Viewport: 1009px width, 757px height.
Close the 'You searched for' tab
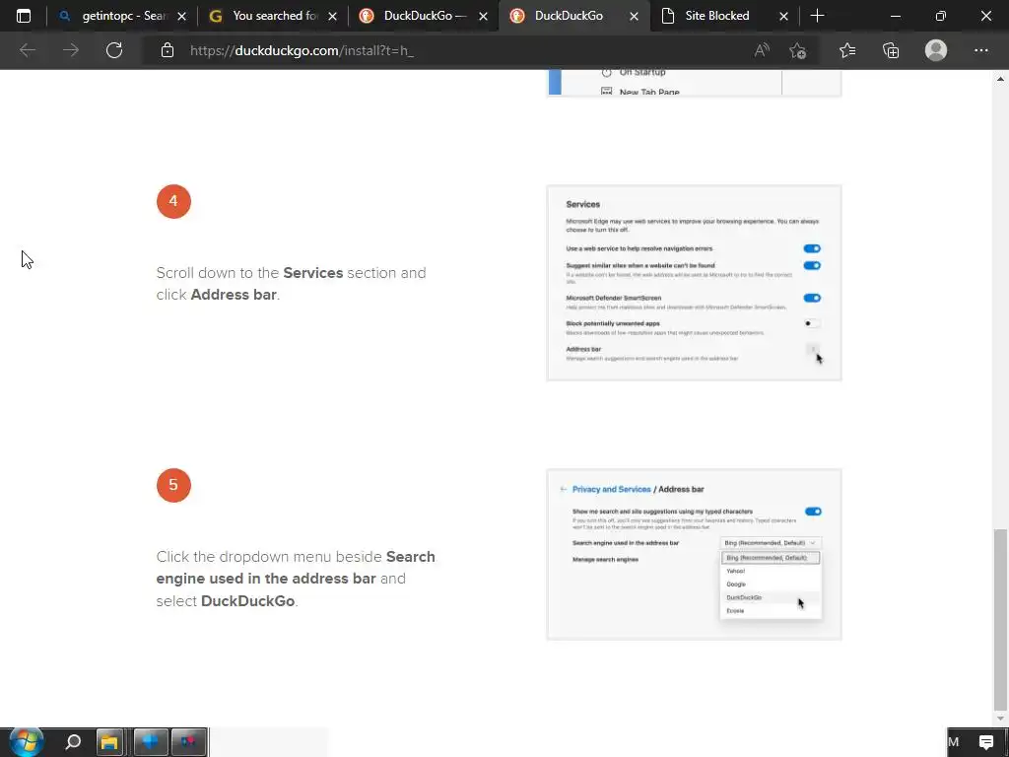click(332, 16)
